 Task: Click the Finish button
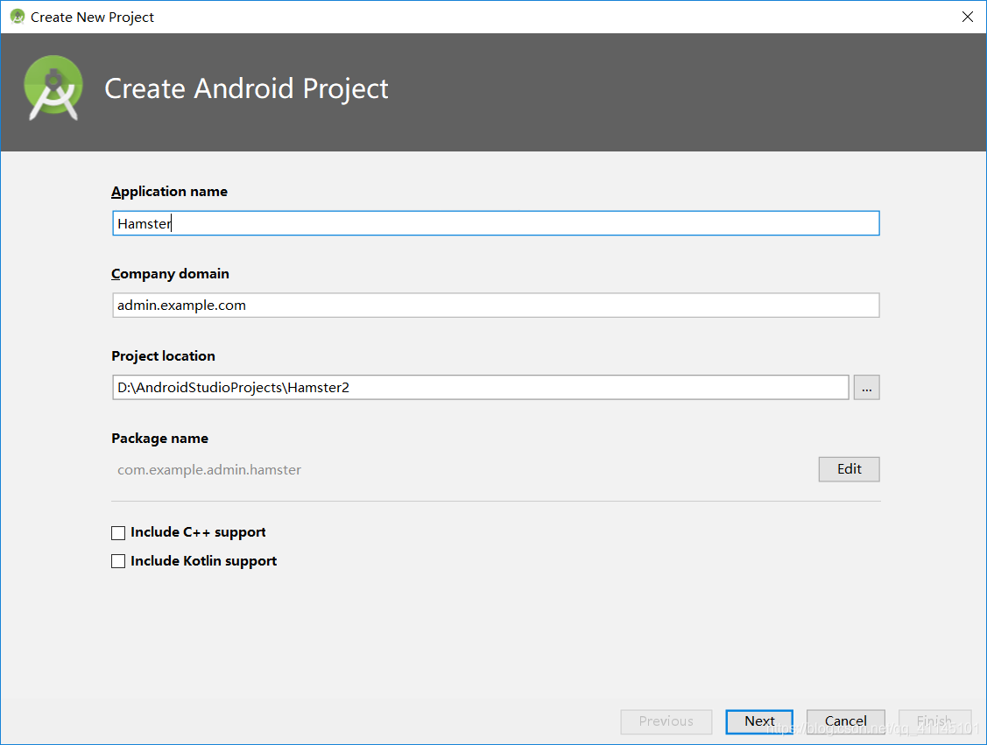[x=934, y=721]
